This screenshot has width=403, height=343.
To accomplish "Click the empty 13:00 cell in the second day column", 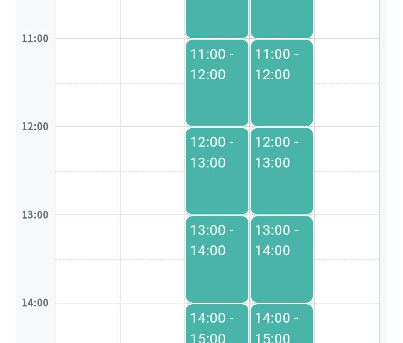I will click(152, 237).
